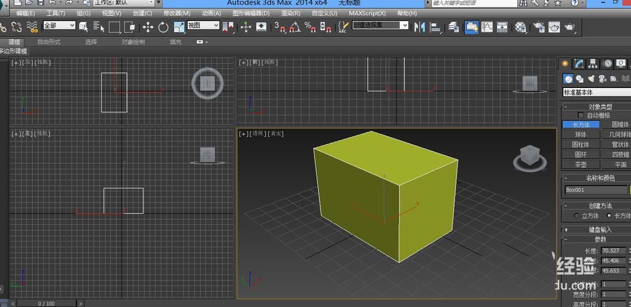Click the Select and Scale tool
The image size is (631, 307).
pyautogui.click(x=179, y=26)
